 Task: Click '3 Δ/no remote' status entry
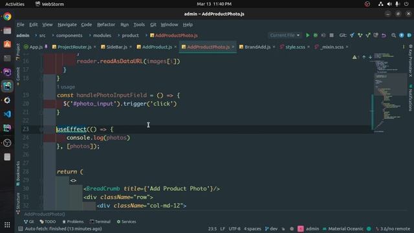(x=393, y=228)
